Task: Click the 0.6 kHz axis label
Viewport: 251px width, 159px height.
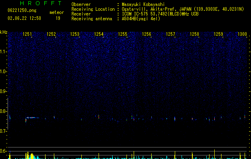Action: tap(3, 151)
